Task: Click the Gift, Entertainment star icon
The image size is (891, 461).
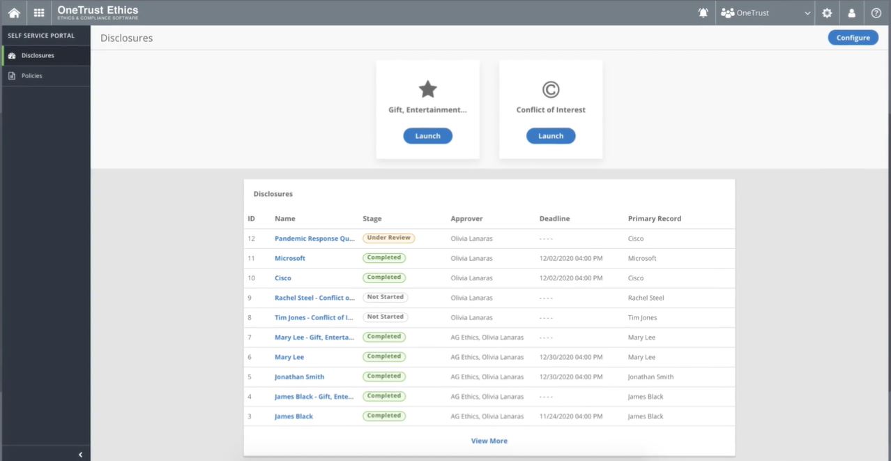Action: [x=427, y=89]
